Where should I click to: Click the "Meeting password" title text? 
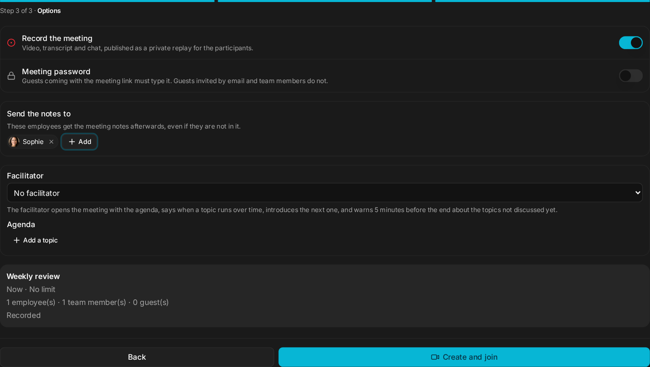click(56, 71)
